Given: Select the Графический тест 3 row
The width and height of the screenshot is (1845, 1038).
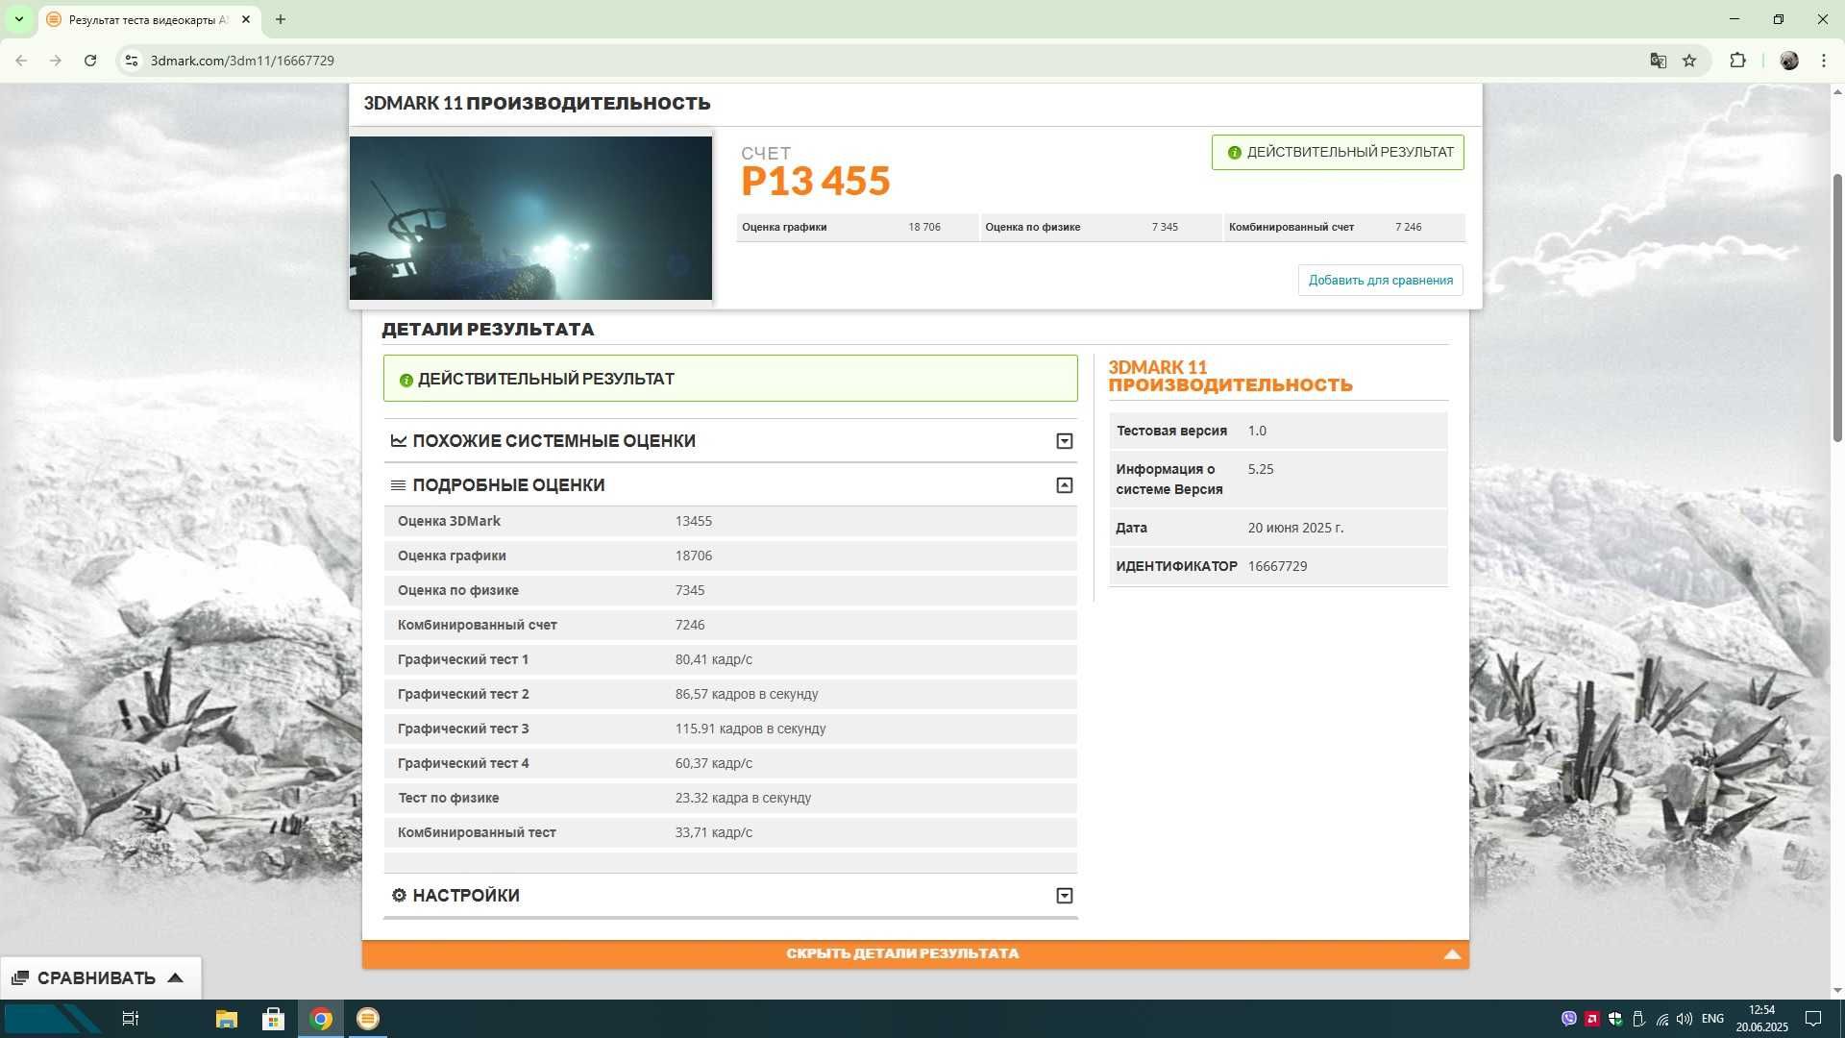Looking at the screenshot, I should click(730, 729).
